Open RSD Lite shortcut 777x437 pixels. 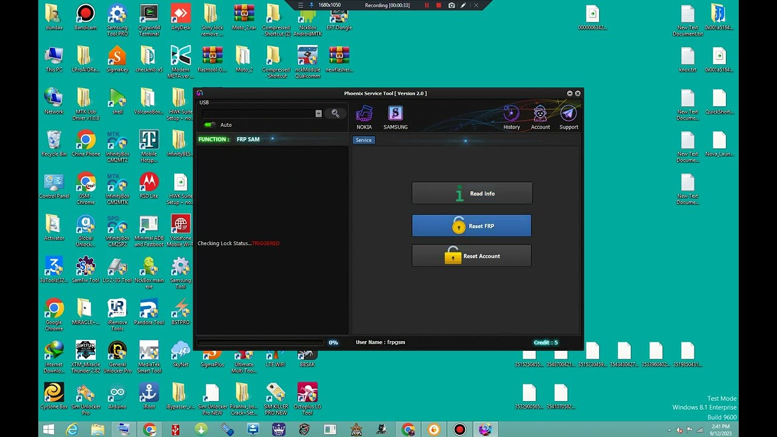point(149,186)
